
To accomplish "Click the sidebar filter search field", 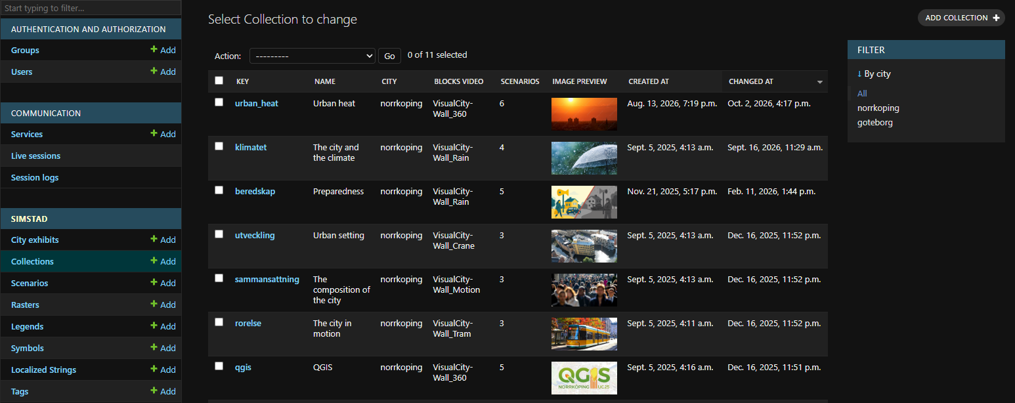I will [91, 9].
